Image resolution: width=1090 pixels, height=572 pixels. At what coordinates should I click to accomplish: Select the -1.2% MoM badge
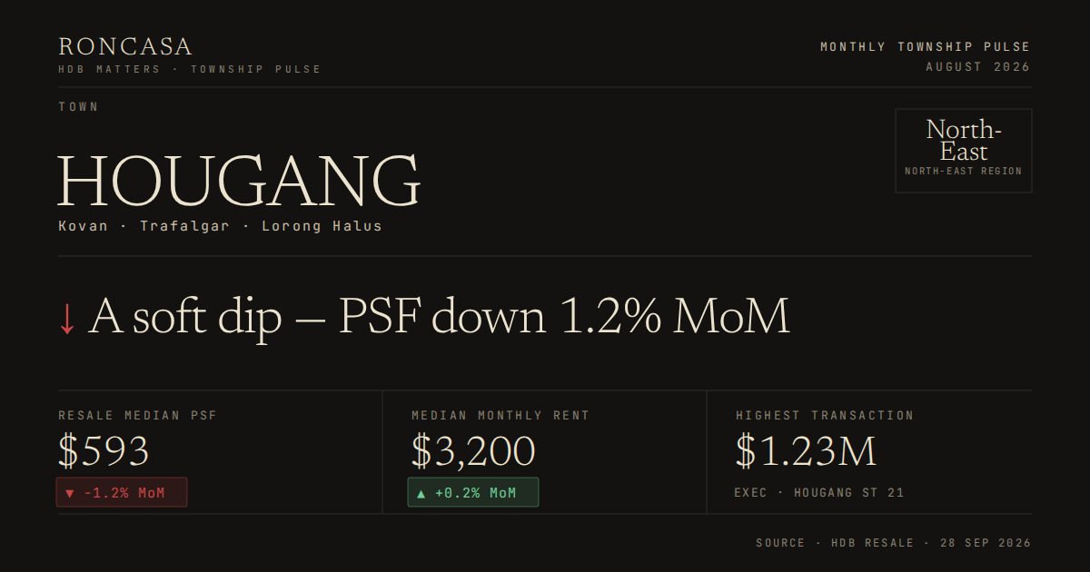coord(122,493)
